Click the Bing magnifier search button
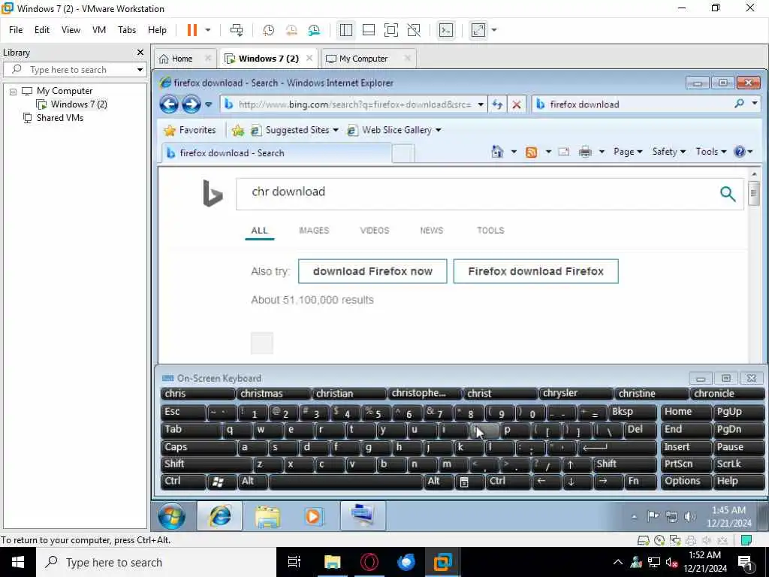The height and width of the screenshot is (577, 769). (x=728, y=194)
